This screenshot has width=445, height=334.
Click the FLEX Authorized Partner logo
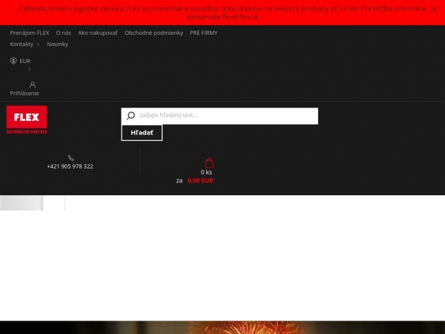[27, 119]
